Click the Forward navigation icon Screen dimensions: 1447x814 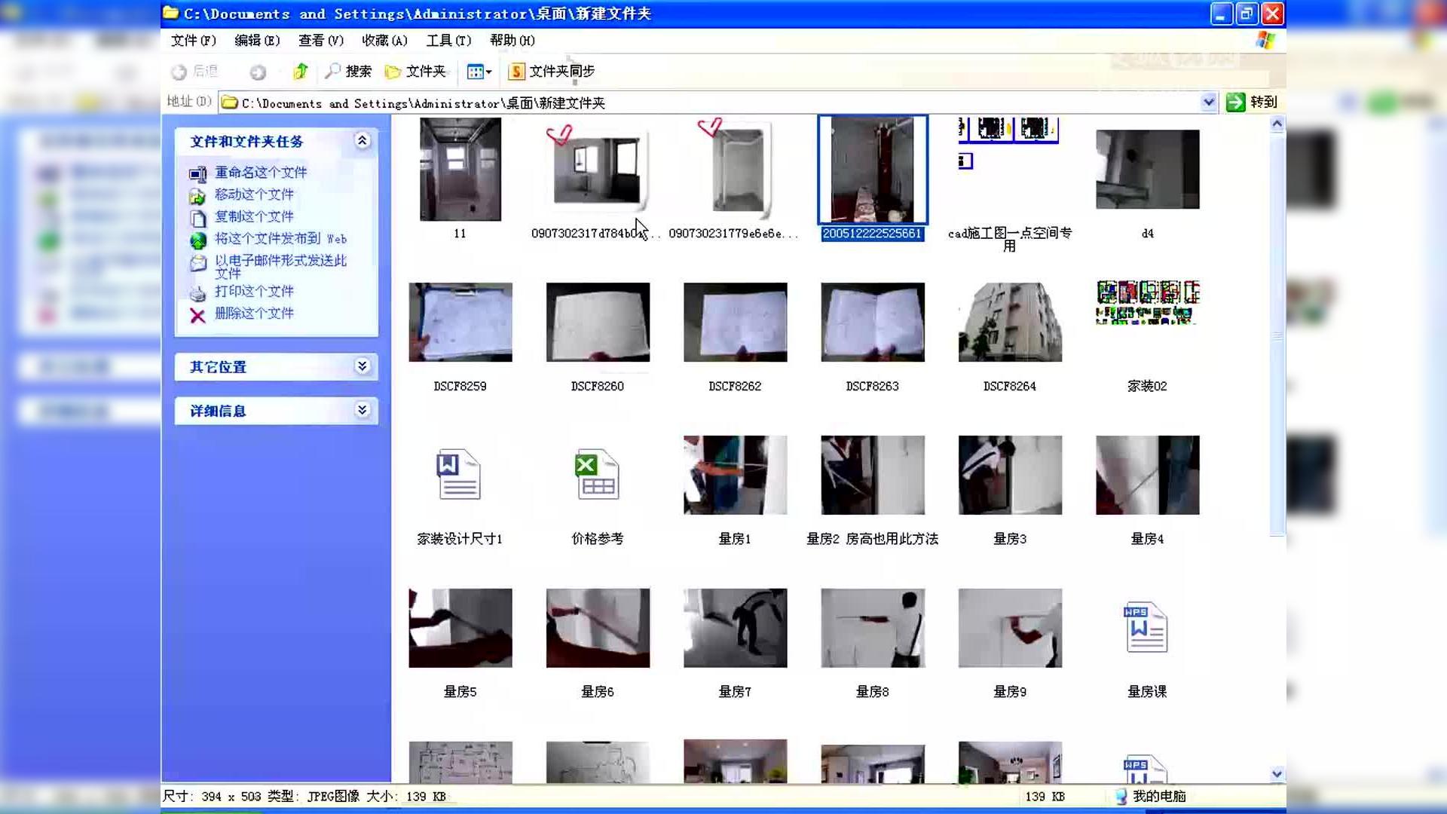[x=259, y=72]
